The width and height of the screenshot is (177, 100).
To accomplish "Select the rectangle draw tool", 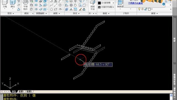I will coord(56,9).
